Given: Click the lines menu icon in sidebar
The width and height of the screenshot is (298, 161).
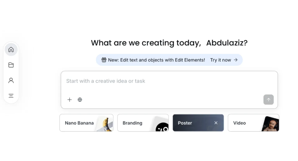Looking at the screenshot, I should pos(11,96).
